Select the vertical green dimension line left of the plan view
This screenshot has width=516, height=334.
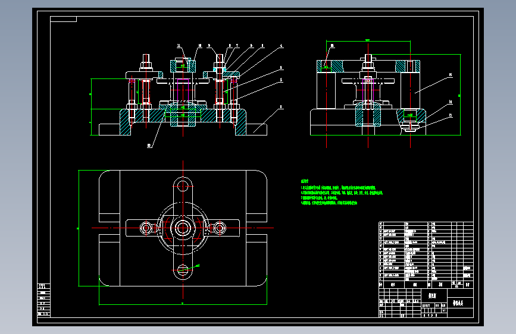(x=79, y=228)
